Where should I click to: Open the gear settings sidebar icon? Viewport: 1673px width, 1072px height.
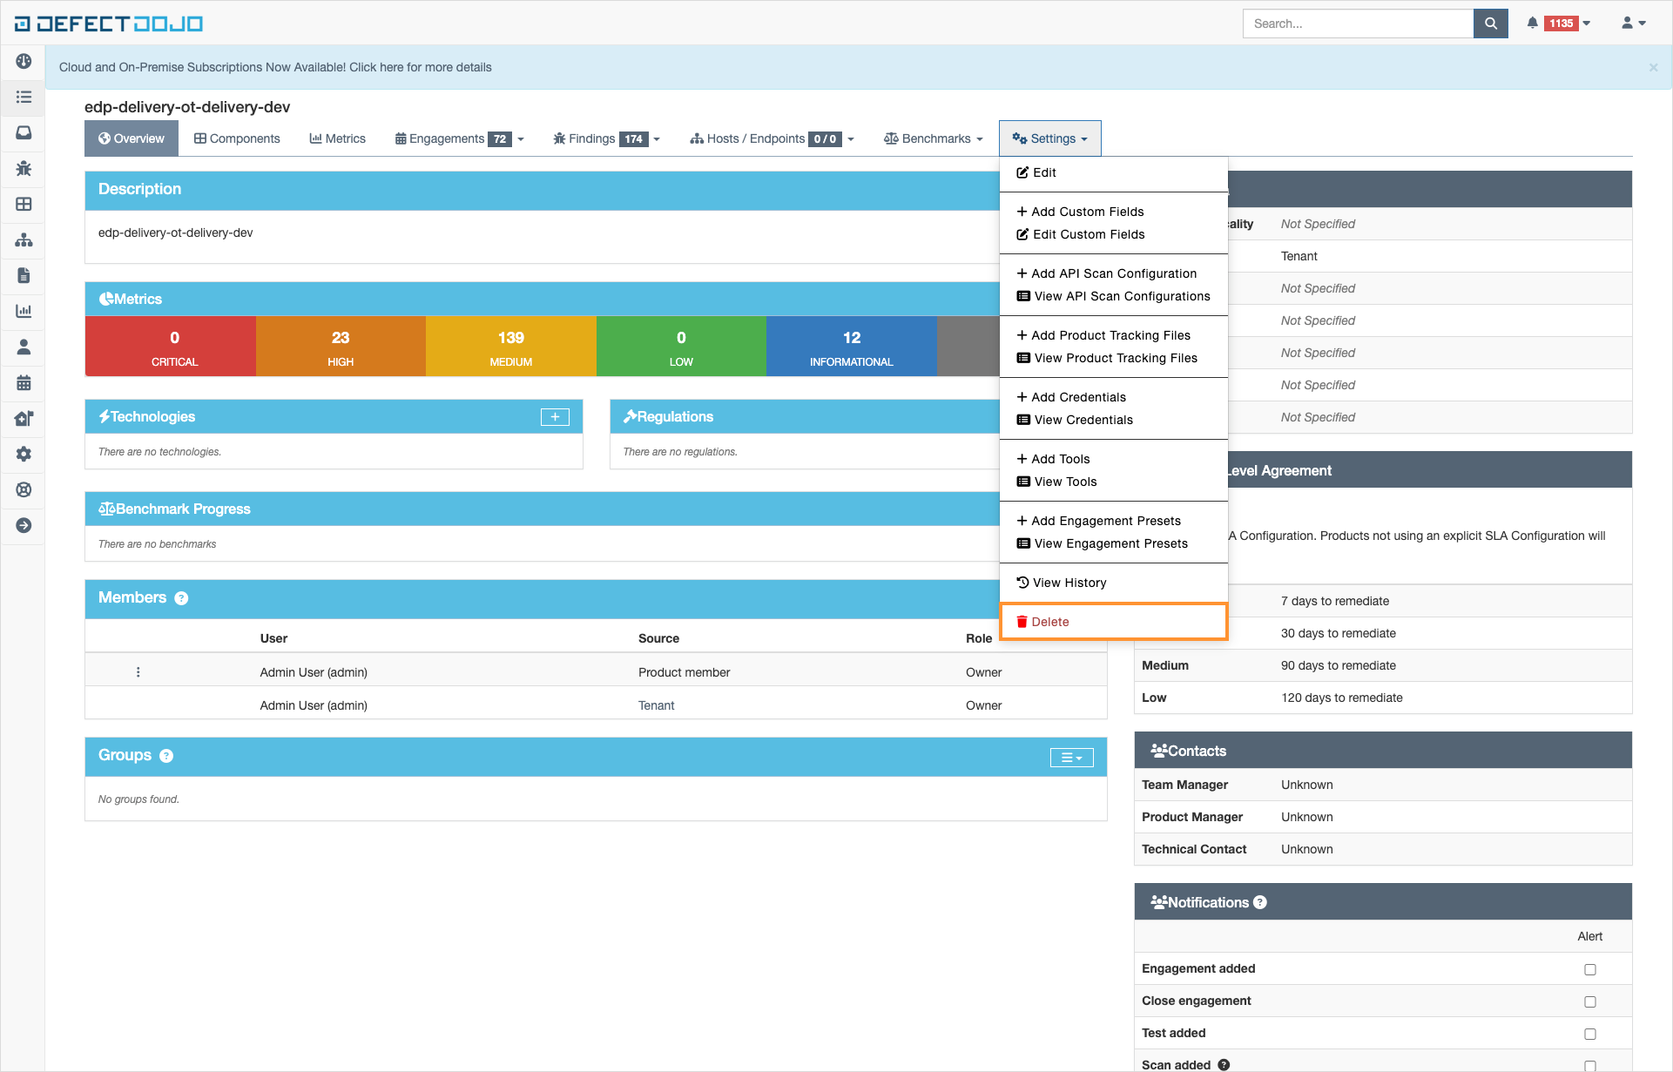[24, 454]
